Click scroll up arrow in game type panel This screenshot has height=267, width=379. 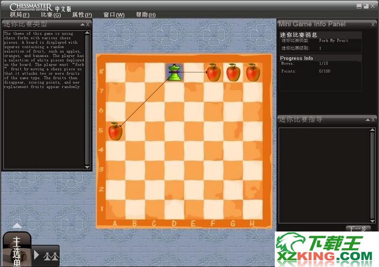pyautogui.click(x=87, y=33)
